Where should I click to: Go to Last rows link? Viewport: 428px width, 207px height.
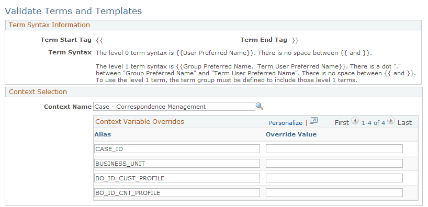[x=404, y=123]
